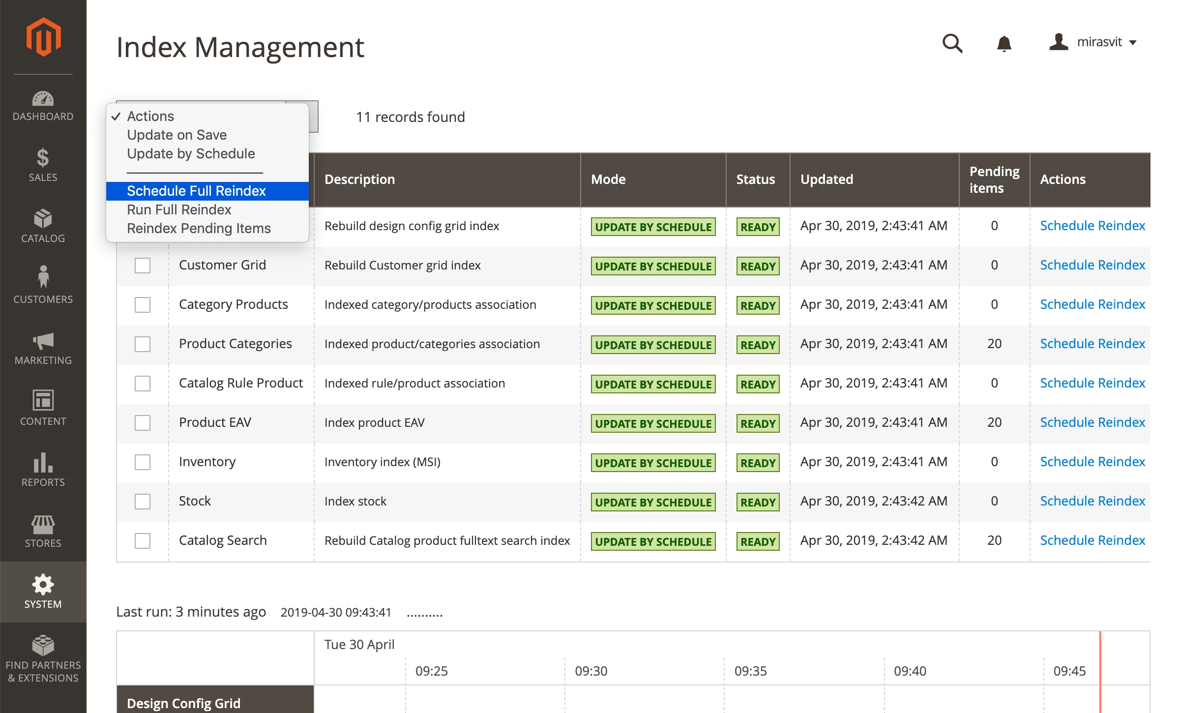1180x713 pixels.
Task: Choose Reindex Pending Items action
Action: tap(199, 228)
